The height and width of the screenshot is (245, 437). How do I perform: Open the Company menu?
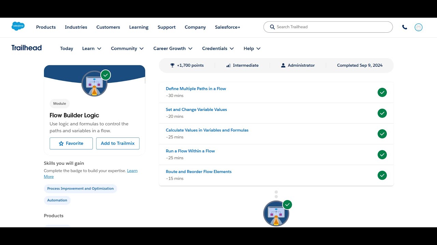[195, 27]
